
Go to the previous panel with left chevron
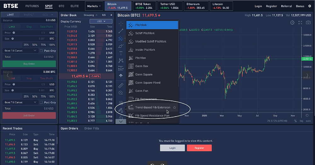pyautogui.click(x=8, y=75)
